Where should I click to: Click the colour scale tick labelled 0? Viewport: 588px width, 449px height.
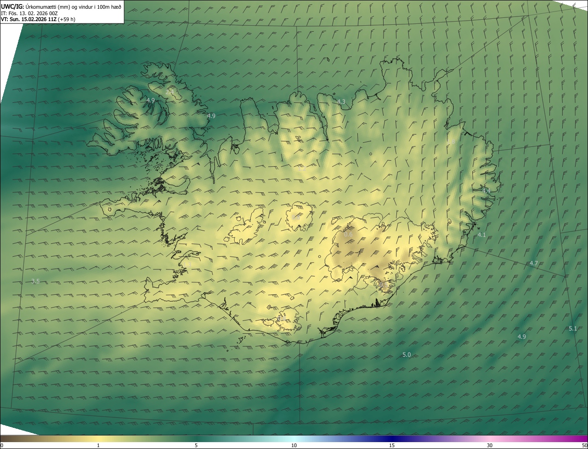pyautogui.click(x=1, y=445)
